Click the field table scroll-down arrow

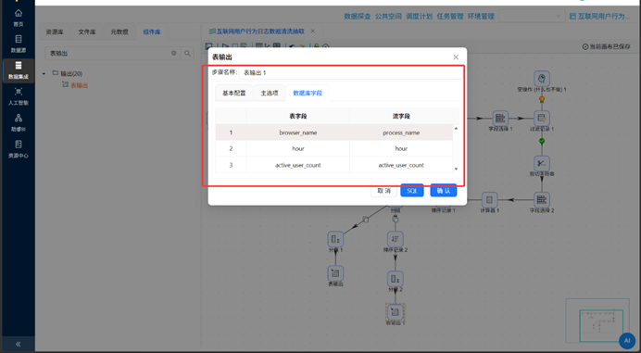click(x=457, y=169)
